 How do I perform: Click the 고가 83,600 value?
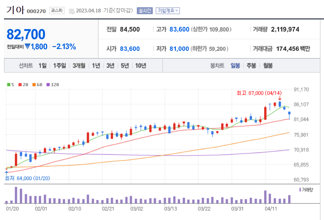tap(179, 29)
